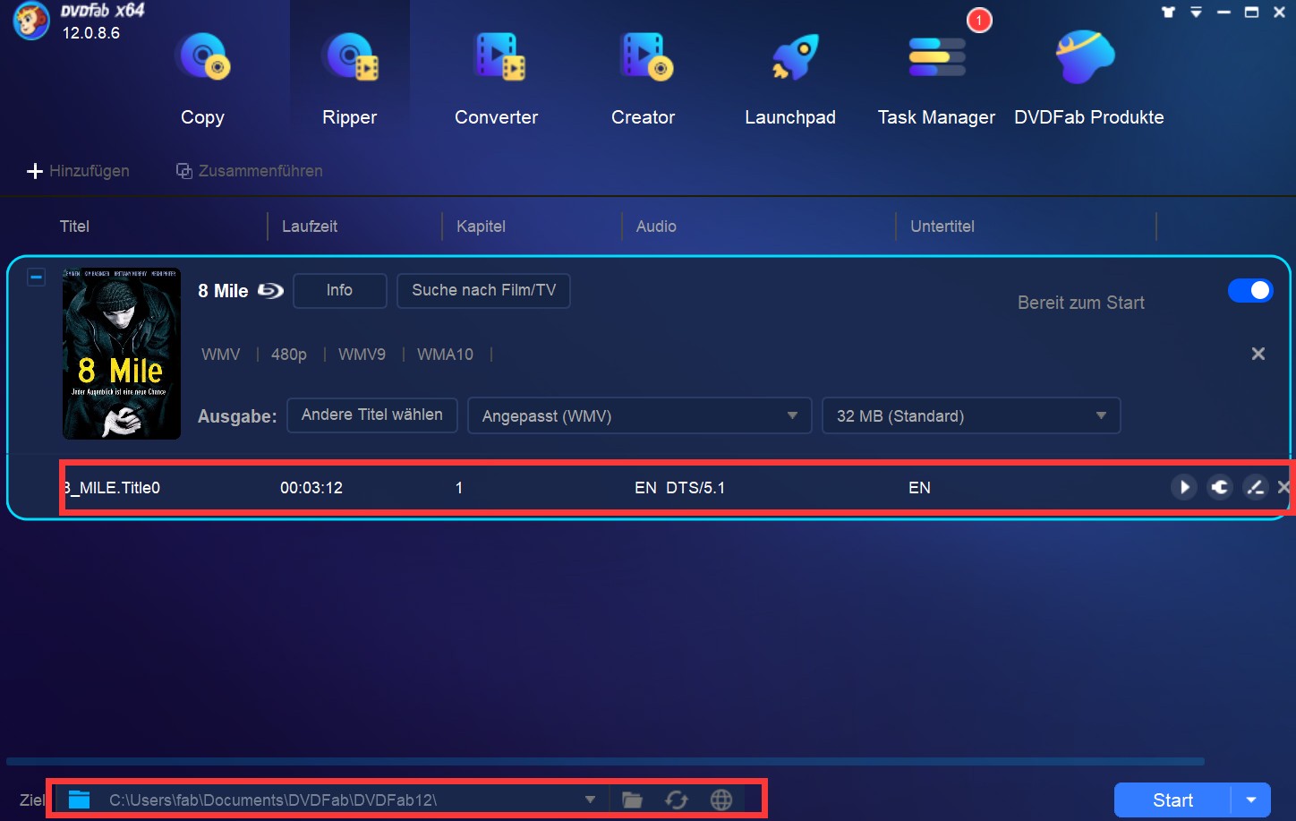Open Task Manager

point(936,79)
